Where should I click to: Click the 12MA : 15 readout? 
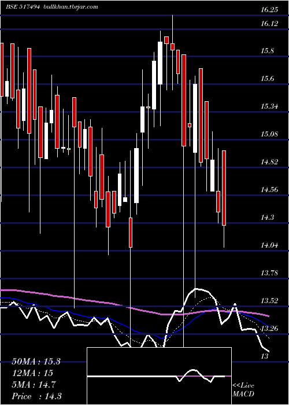[x=32, y=373]
